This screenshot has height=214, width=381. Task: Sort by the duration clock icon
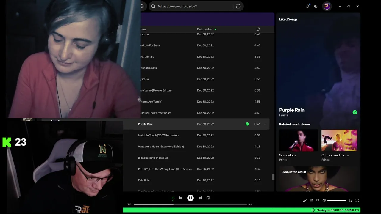click(258, 29)
